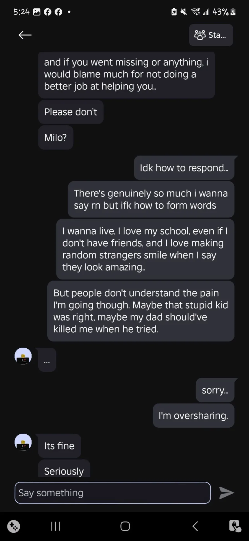Tap the touch lock icon in navigation bar
249x541 pixels.
point(235,526)
